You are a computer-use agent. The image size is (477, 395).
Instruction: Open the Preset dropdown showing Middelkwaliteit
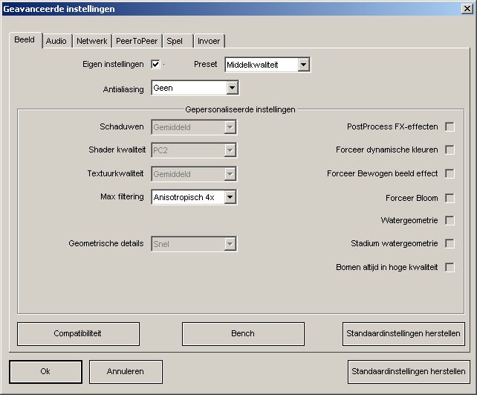[x=267, y=65]
